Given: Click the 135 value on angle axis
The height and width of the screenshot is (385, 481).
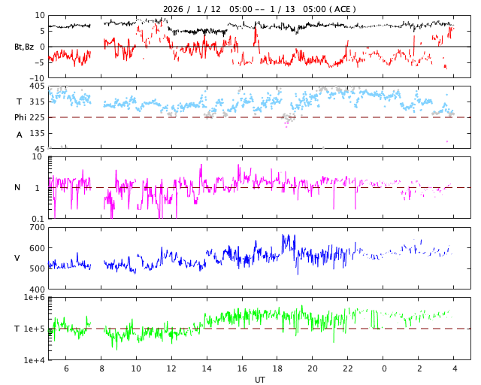Looking at the screenshot, I should tap(36, 133).
